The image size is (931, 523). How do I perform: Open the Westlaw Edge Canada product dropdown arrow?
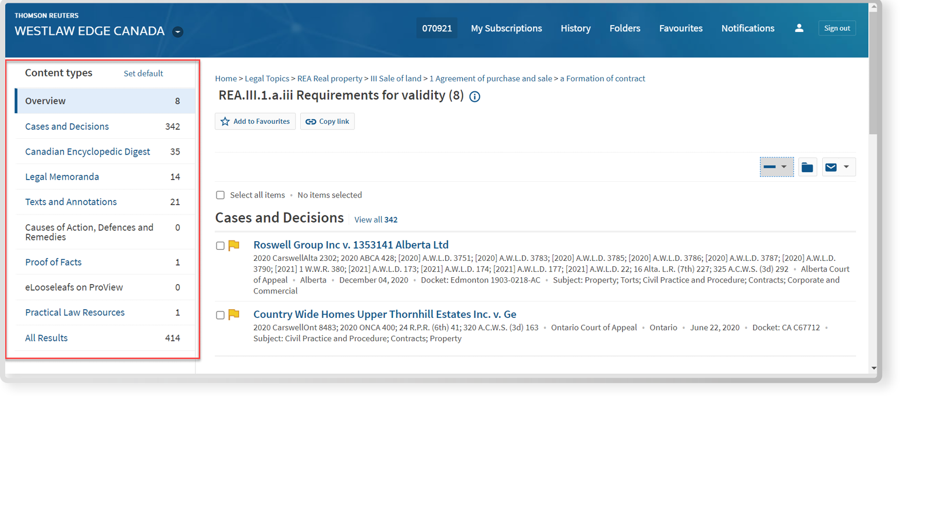coord(178,32)
